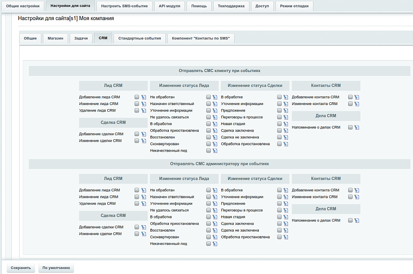Click the 'По умолчанию' button
The height and width of the screenshot is (274, 413).
[56, 268]
